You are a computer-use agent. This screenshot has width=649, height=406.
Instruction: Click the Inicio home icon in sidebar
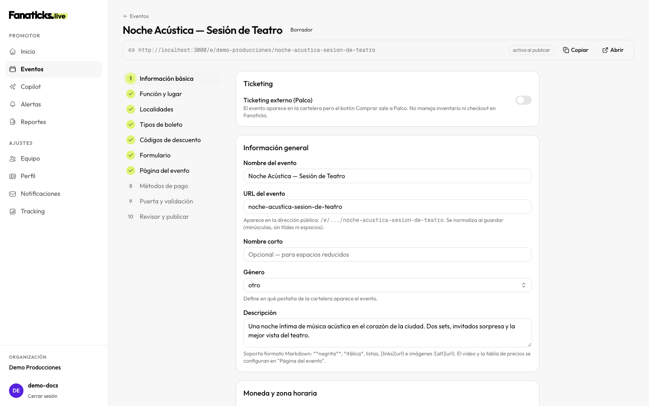click(x=13, y=51)
